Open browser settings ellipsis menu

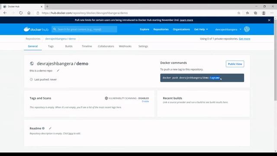coord(272,13)
